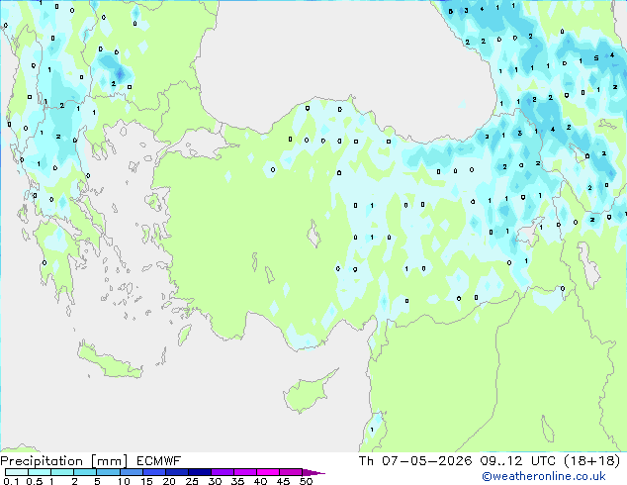
Task: Click the legend label "20"
Action: pyautogui.click(x=169, y=481)
